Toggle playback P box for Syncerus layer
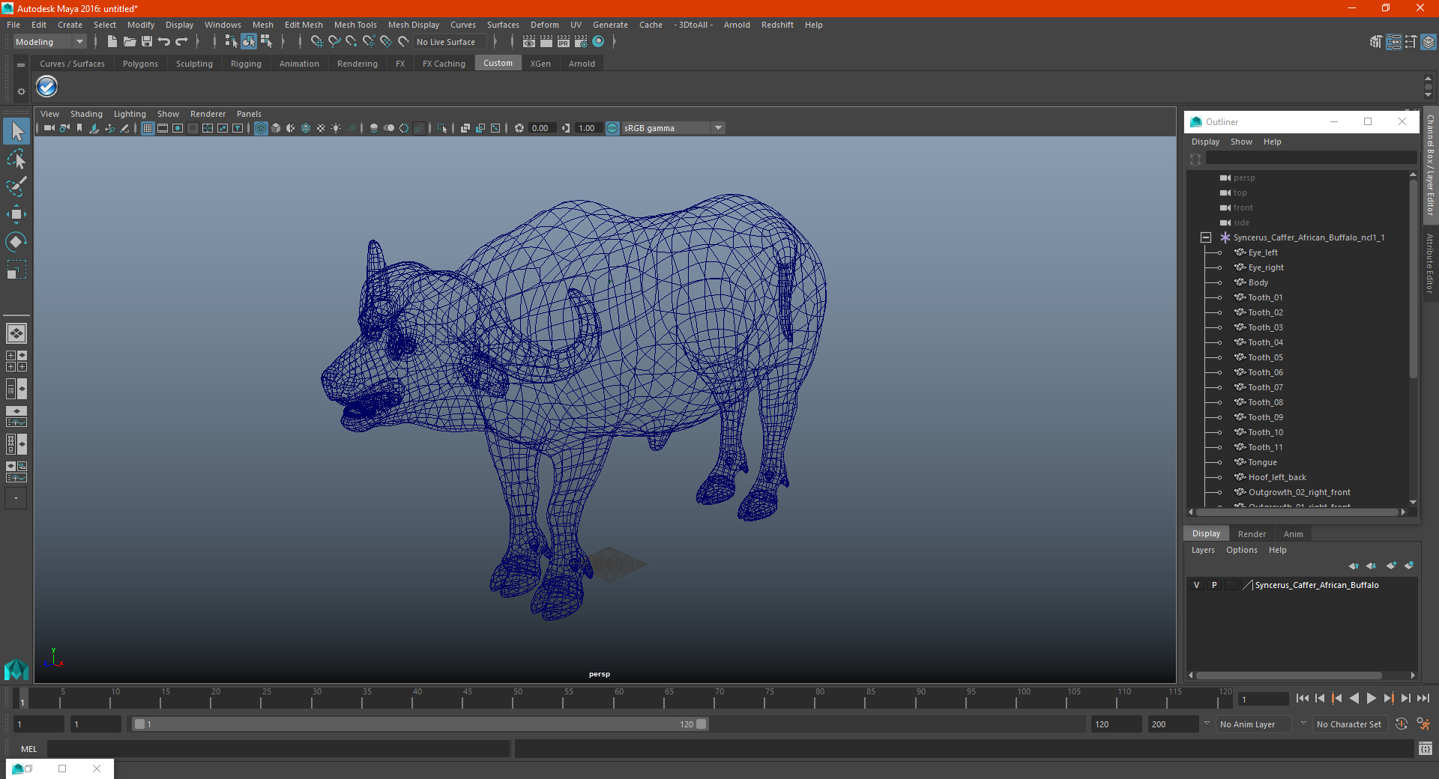 1214,585
